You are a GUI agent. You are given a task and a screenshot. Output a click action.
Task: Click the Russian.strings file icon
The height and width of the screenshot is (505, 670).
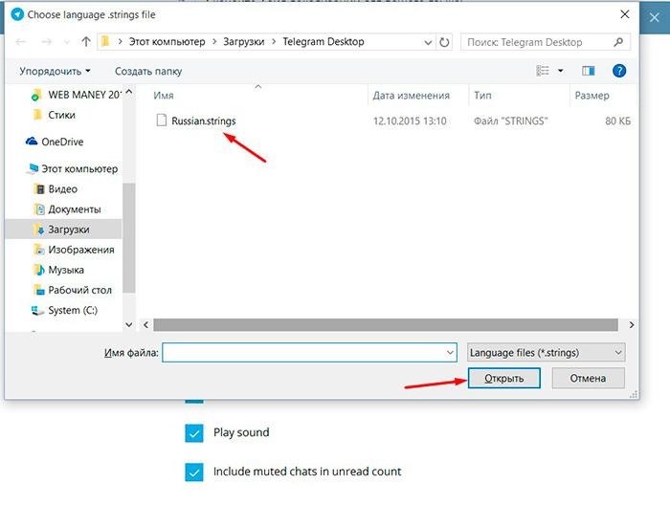[x=162, y=121]
